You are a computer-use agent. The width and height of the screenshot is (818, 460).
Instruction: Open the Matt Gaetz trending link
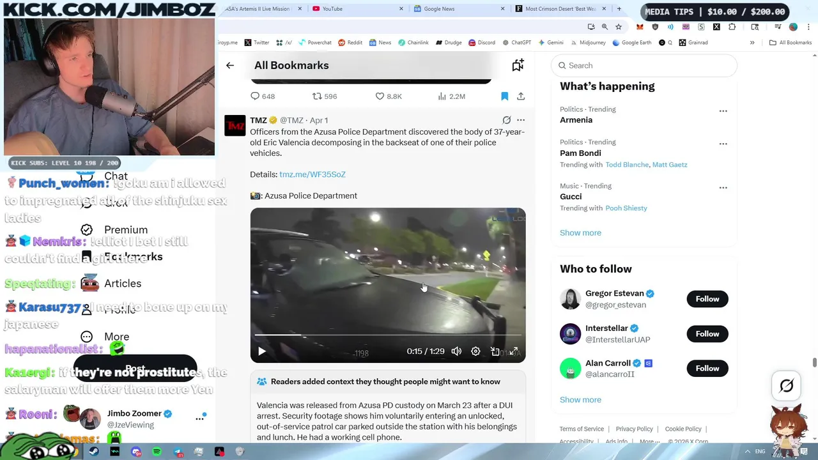pyautogui.click(x=670, y=165)
